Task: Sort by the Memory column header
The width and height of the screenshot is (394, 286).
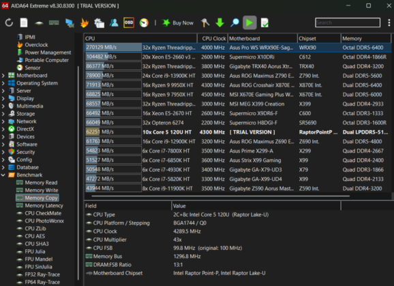Action: (366, 38)
